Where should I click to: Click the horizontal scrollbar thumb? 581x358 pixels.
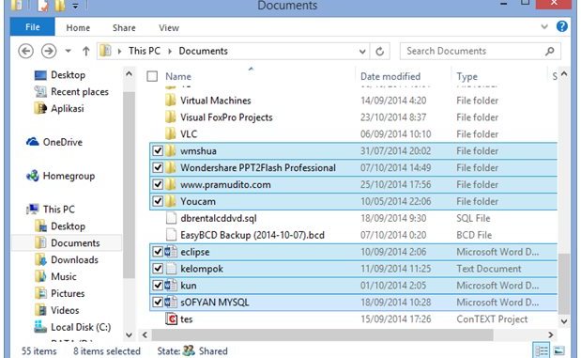pos(322,335)
